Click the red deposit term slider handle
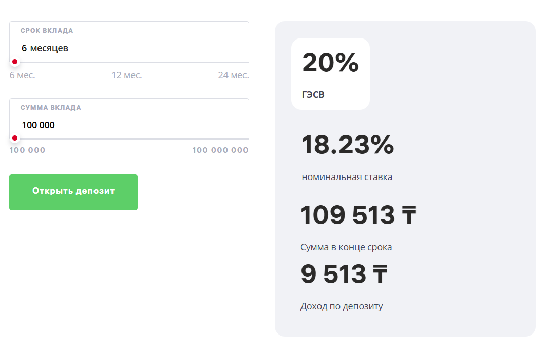This screenshot has width=548, height=354. pyautogui.click(x=15, y=62)
